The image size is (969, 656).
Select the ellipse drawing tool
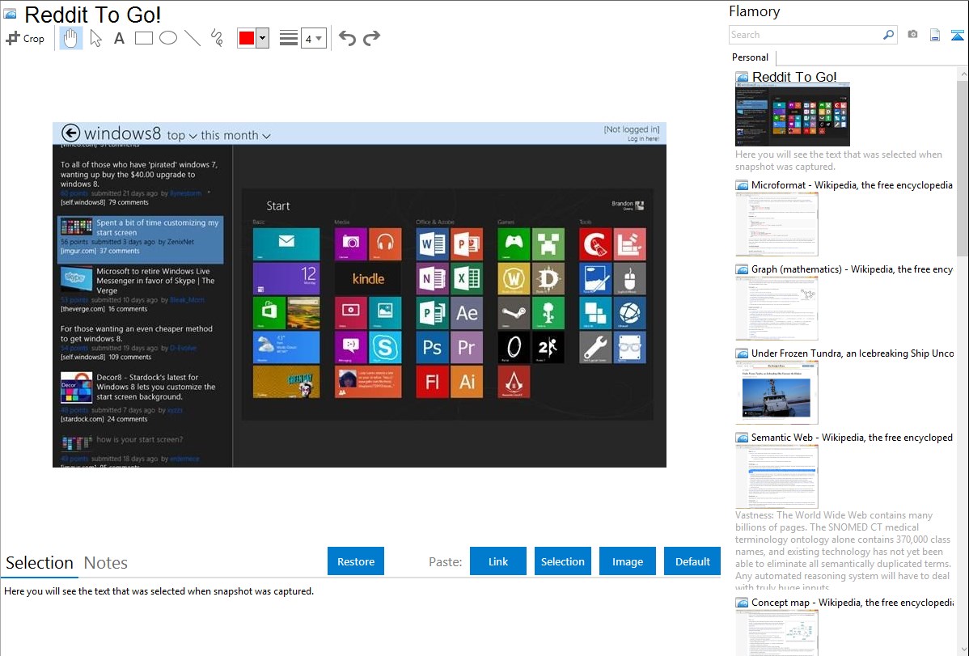pos(168,38)
